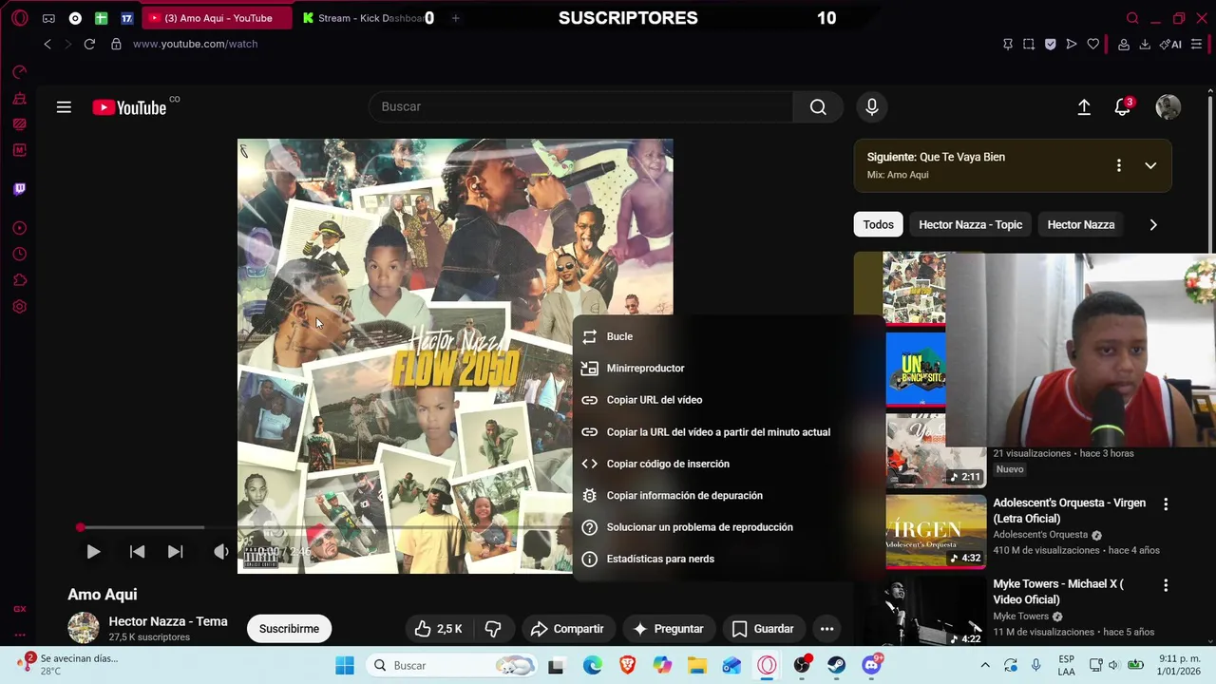Viewport: 1216px width, 684px height.
Task: Open the YouTube hamburger guide menu
Action: click(64, 107)
